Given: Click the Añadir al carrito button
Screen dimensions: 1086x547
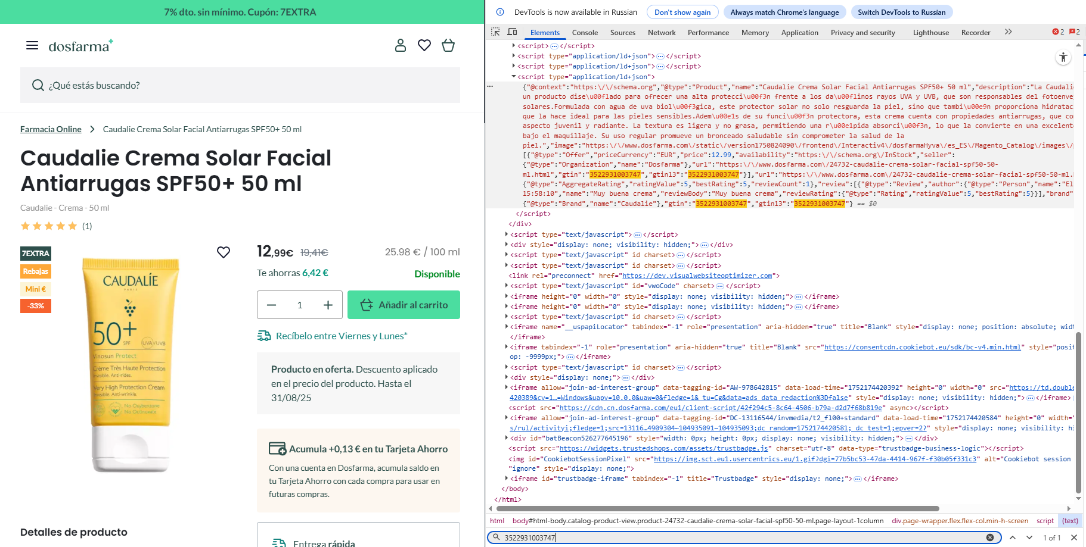Looking at the screenshot, I should pos(404,305).
